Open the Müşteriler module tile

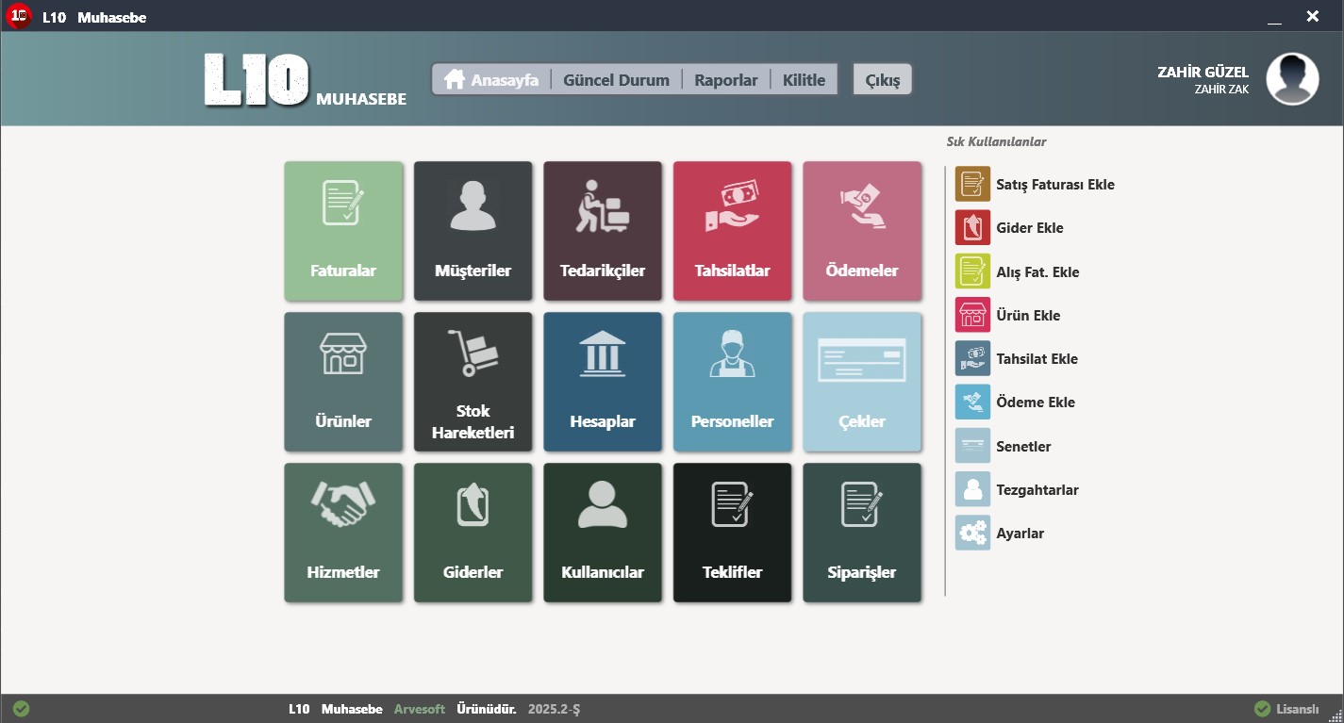(473, 231)
